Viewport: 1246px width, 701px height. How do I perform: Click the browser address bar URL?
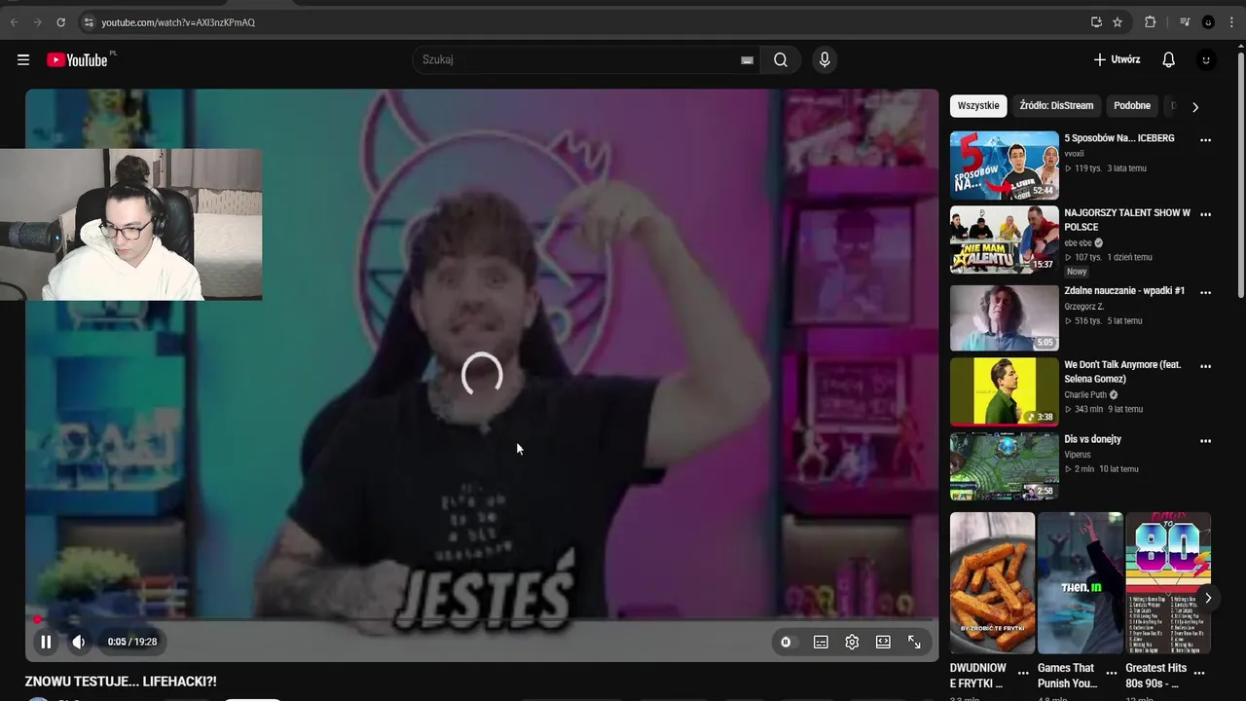[x=178, y=22]
